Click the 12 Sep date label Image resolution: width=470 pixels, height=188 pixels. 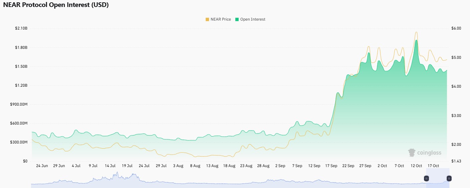click(314, 166)
